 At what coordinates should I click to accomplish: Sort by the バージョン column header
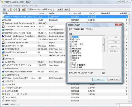(43, 13)
